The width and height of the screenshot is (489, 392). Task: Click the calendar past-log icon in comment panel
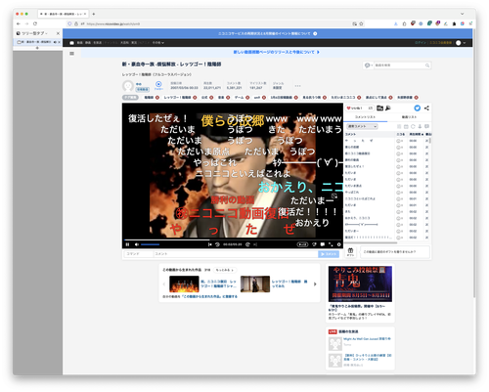click(406, 126)
